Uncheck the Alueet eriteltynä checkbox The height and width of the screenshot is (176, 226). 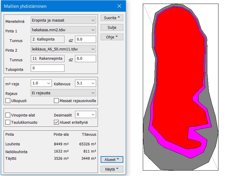(x=56, y=122)
